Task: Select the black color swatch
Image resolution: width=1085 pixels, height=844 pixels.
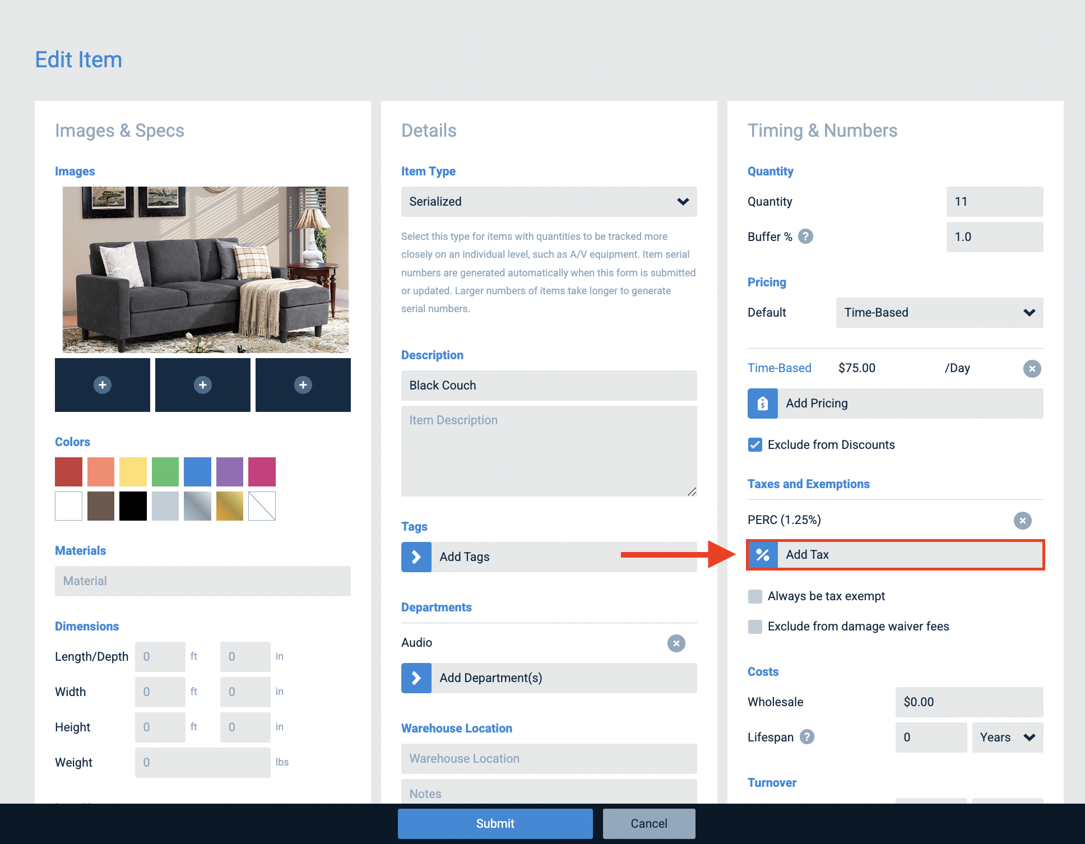Action: [x=133, y=506]
